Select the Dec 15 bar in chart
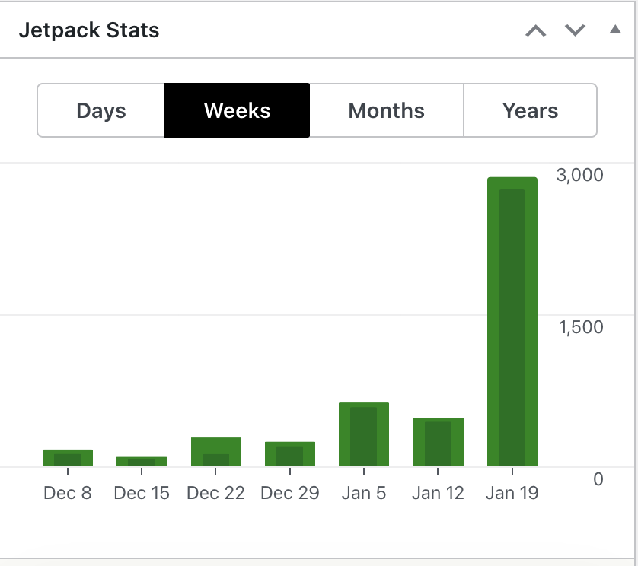 [142, 462]
